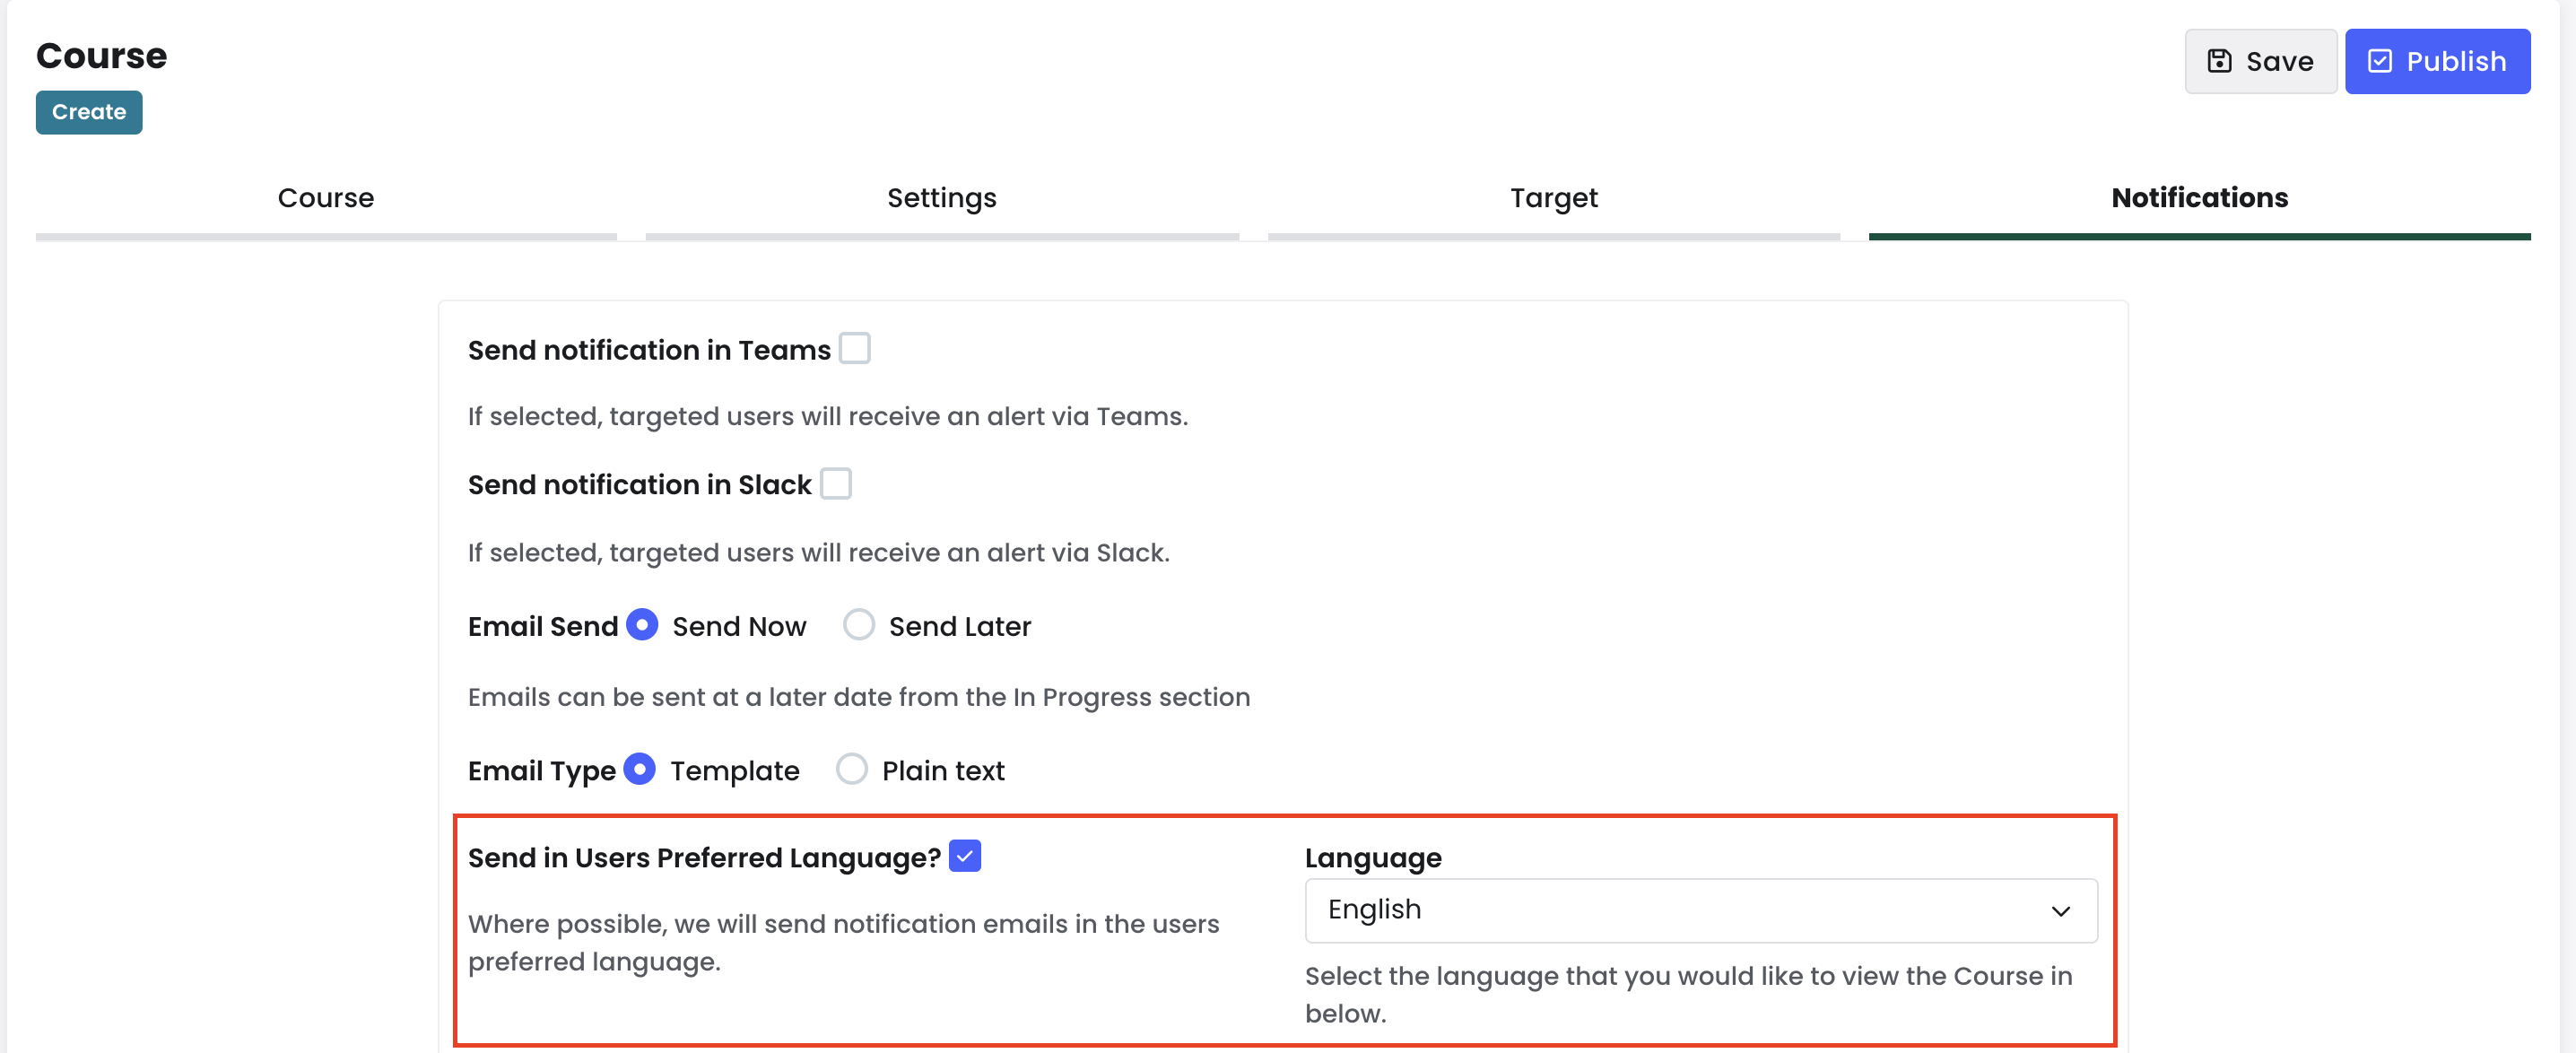Click the Publish checkmark icon
The height and width of the screenshot is (1053, 2576).
[2380, 61]
